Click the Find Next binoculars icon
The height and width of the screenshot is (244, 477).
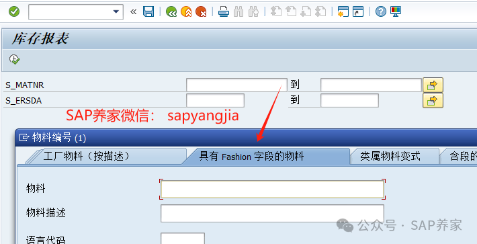253,12
